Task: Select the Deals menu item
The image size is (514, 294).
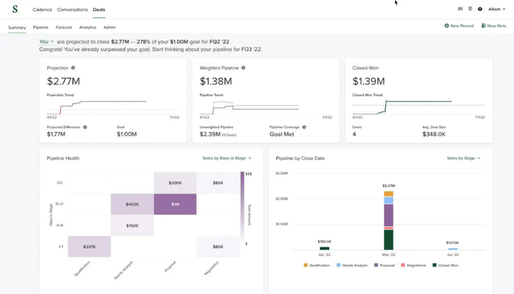Action: 99,10
